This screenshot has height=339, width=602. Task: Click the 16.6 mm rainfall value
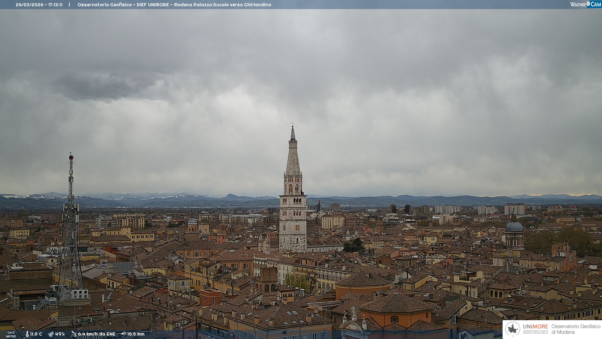click(136, 334)
